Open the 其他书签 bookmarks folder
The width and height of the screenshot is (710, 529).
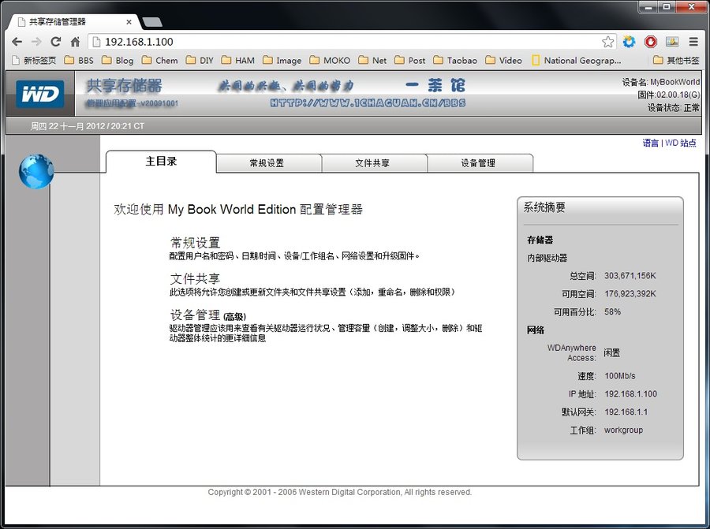click(x=677, y=60)
